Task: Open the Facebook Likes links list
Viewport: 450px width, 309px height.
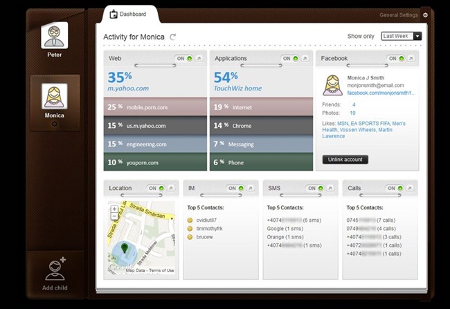Action: [x=364, y=130]
